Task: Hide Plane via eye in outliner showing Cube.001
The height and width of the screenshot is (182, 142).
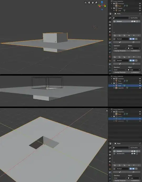Action: click(140, 81)
